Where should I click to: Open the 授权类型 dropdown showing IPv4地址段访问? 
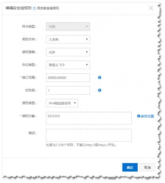[x=62, y=103]
